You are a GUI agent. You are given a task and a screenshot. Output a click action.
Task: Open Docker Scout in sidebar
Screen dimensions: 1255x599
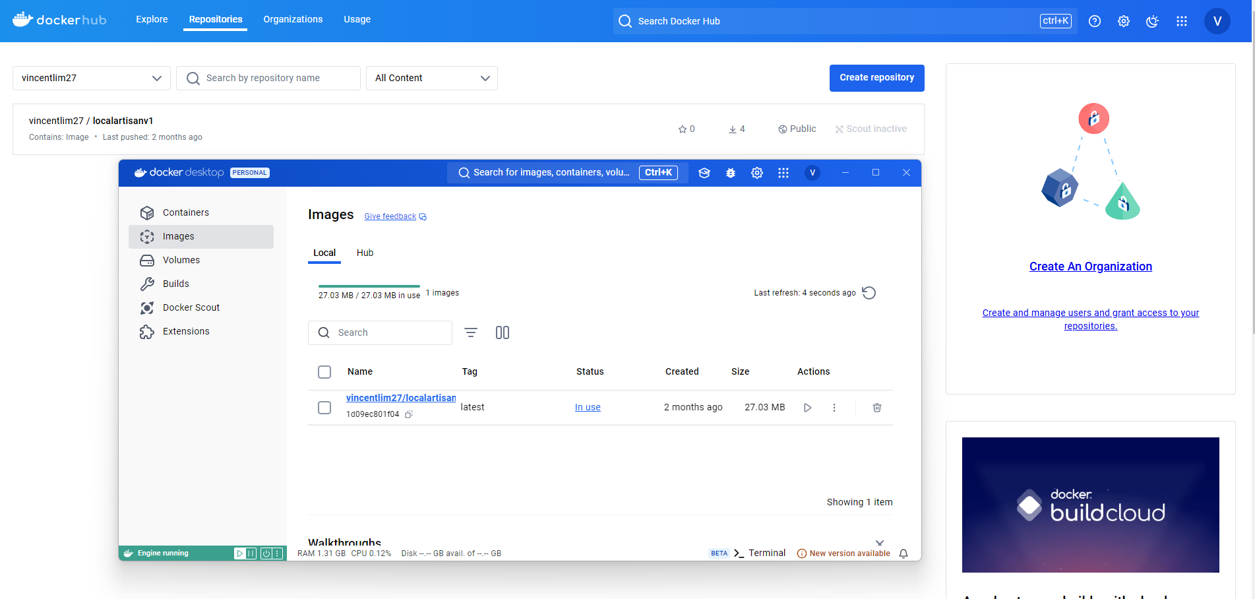201,307
